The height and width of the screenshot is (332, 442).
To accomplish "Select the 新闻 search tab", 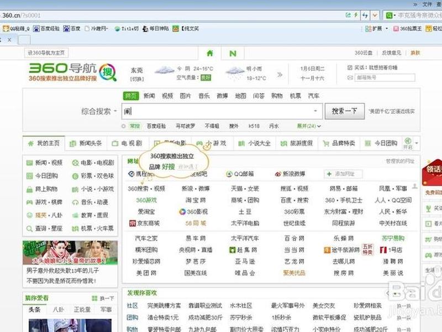I will [x=149, y=96].
